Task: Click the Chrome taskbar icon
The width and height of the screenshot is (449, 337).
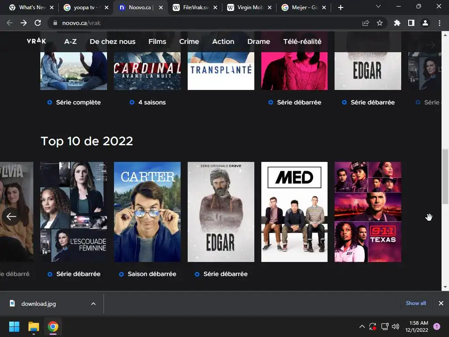Action: 53,326
